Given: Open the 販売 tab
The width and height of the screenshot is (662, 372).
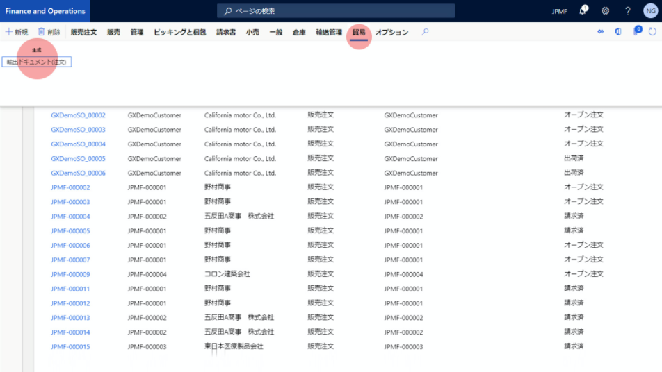Looking at the screenshot, I should pos(113,32).
